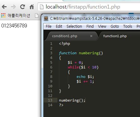Image resolution: width=140 pixels, height=117 pixels.
Task: Click the numbering(); call on line 13
Action: 72,100
